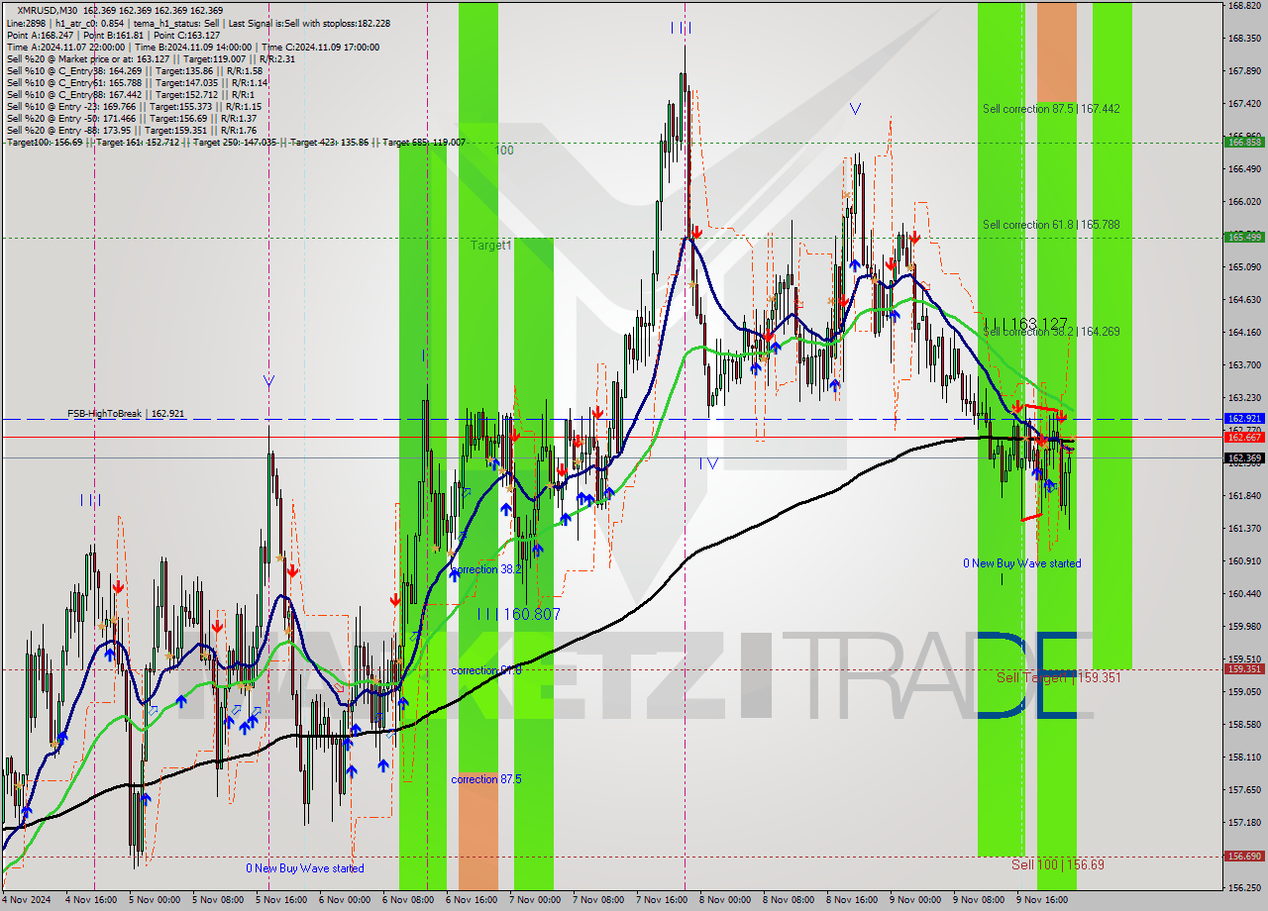Click the 161.370 price axis value
The width and height of the screenshot is (1268, 911).
(x=1244, y=528)
